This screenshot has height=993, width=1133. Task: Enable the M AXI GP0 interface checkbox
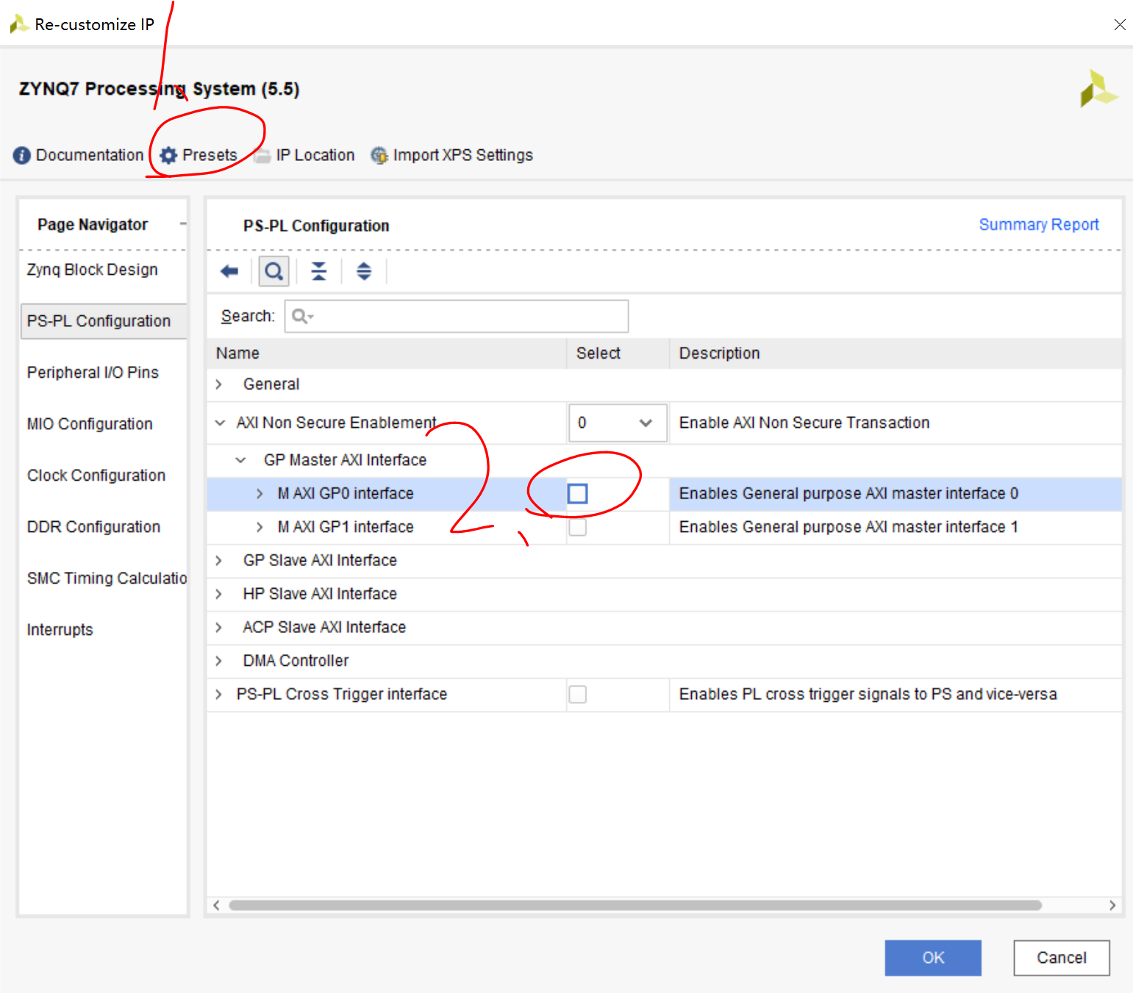click(x=578, y=493)
